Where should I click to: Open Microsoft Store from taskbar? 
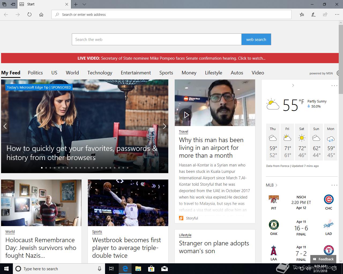[x=151, y=269]
